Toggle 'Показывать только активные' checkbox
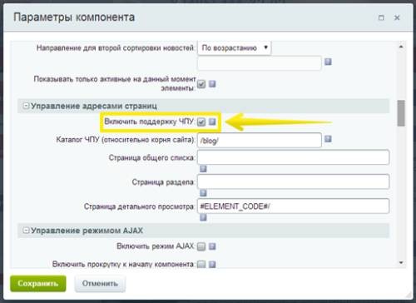 (x=201, y=84)
